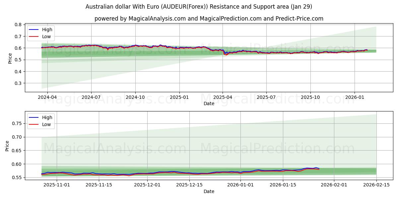Image resolution: width=398 pixels, height=199 pixels.
Task: Toggle the Low legend entry in upper chart
Action: pos(46,36)
